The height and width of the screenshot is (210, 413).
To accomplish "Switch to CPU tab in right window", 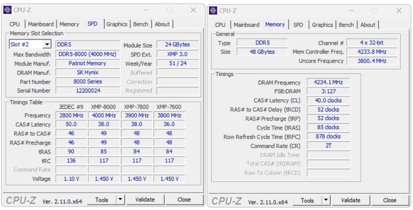I will point(220,25).
